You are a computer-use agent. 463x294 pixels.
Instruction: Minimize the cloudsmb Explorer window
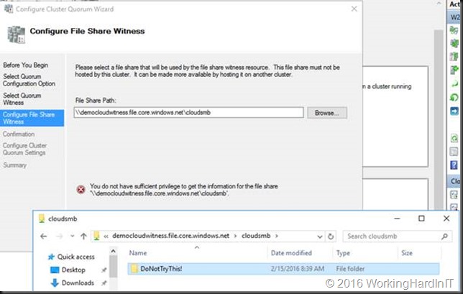pos(397,219)
